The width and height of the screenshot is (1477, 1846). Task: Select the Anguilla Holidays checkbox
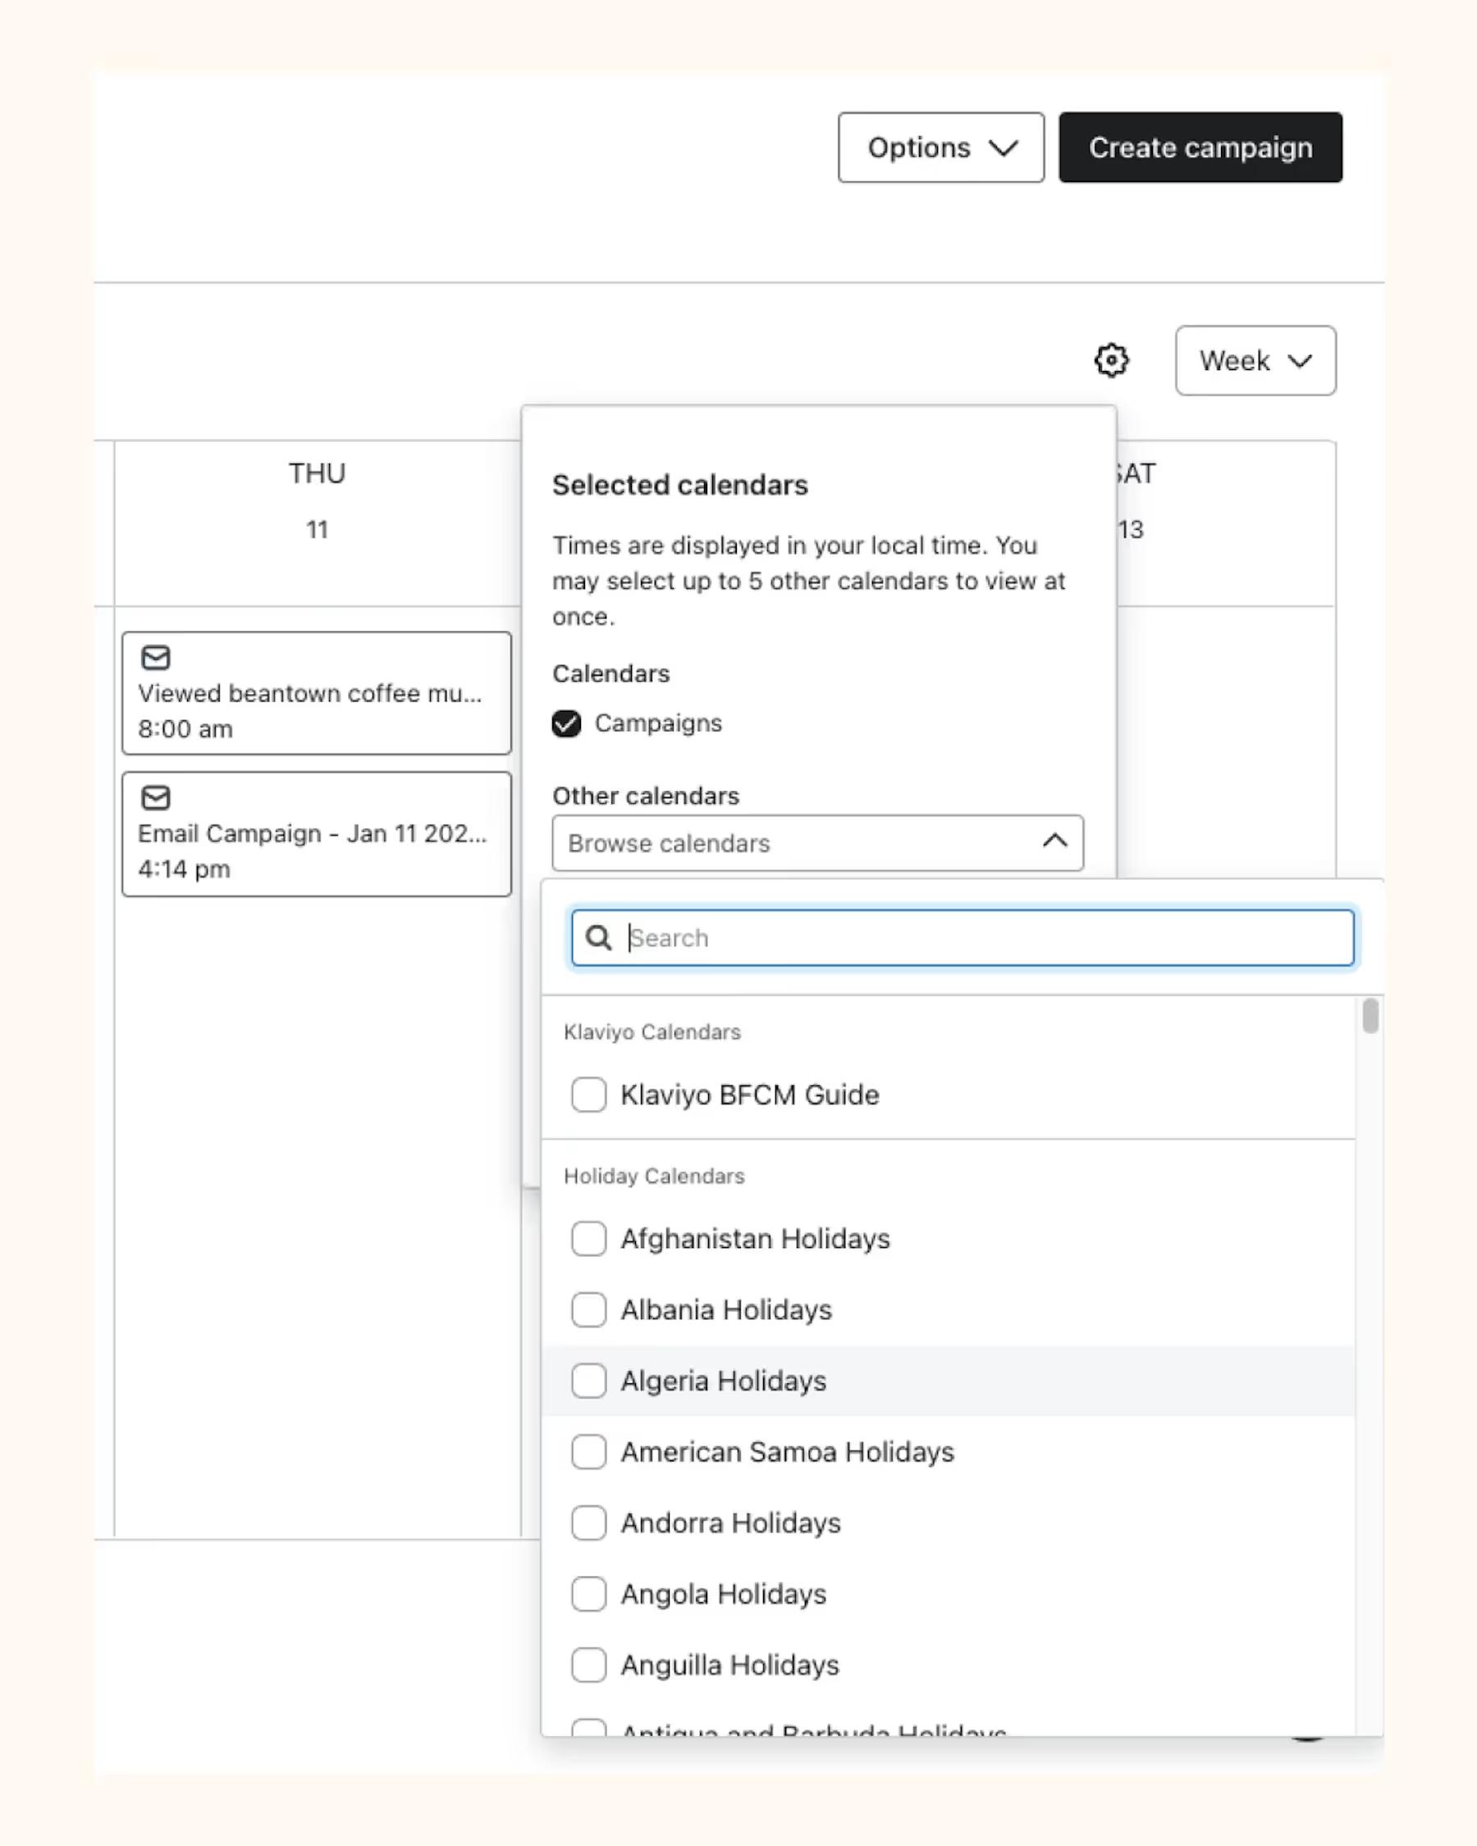589,1665
